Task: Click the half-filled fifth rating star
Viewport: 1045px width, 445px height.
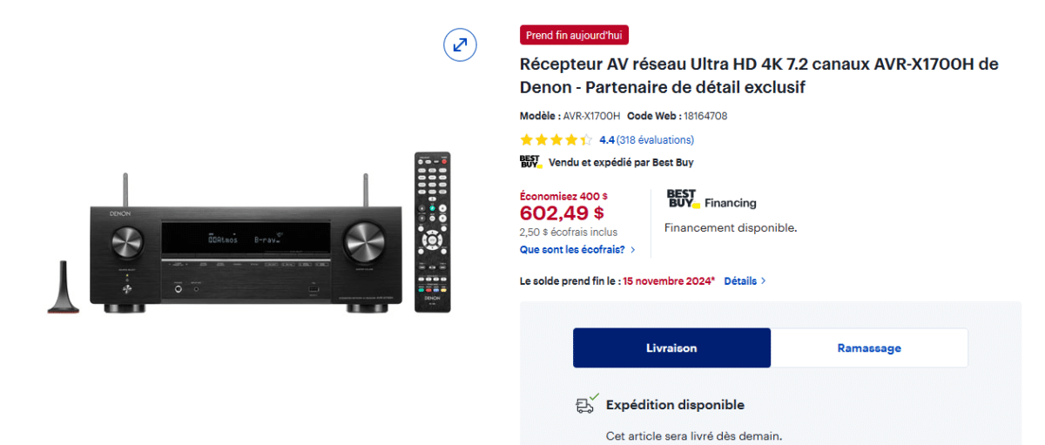Action: click(x=586, y=139)
